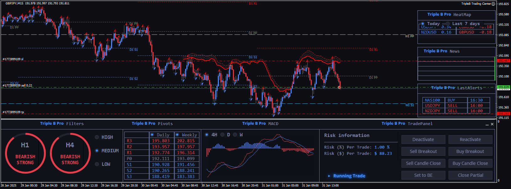Select Today in the HeatMap panel
The width and height of the screenshot is (511, 189).
pyautogui.click(x=423, y=24)
